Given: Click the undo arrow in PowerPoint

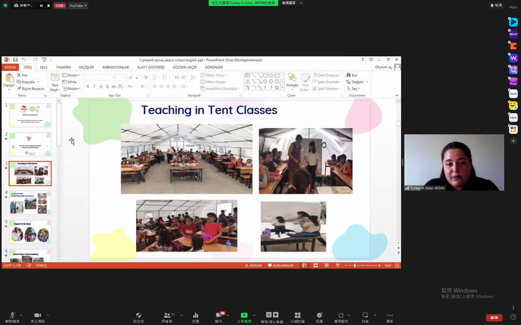Looking at the screenshot, I should tap(23, 60).
